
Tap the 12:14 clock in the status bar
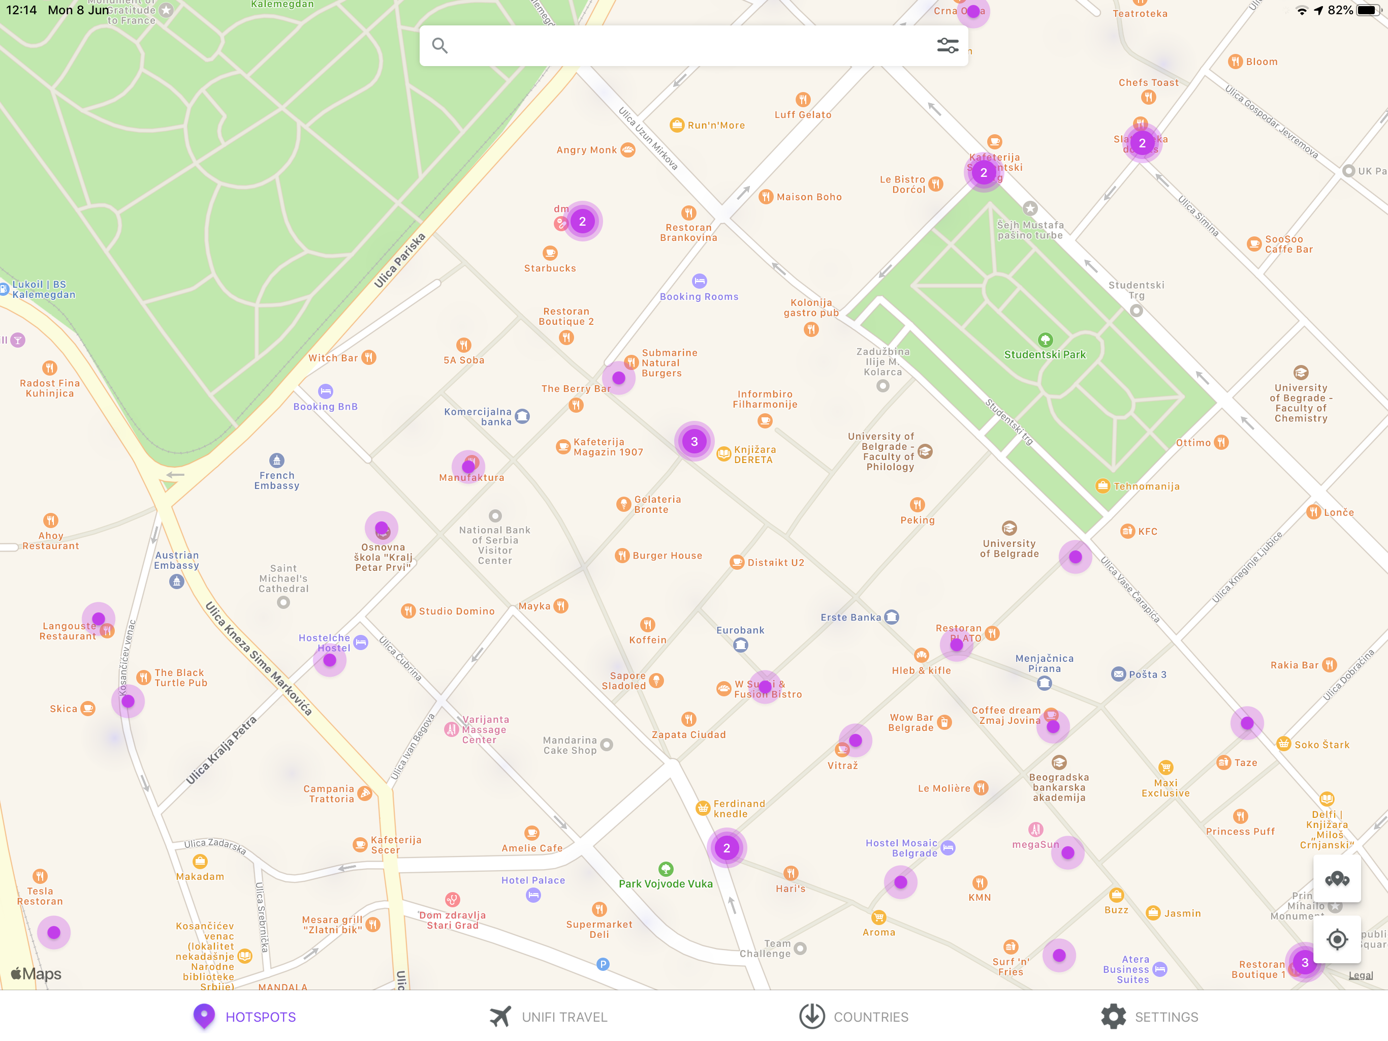pyautogui.click(x=21, y=10)
